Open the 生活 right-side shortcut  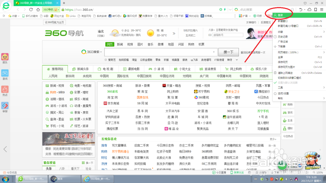(288, 120)
